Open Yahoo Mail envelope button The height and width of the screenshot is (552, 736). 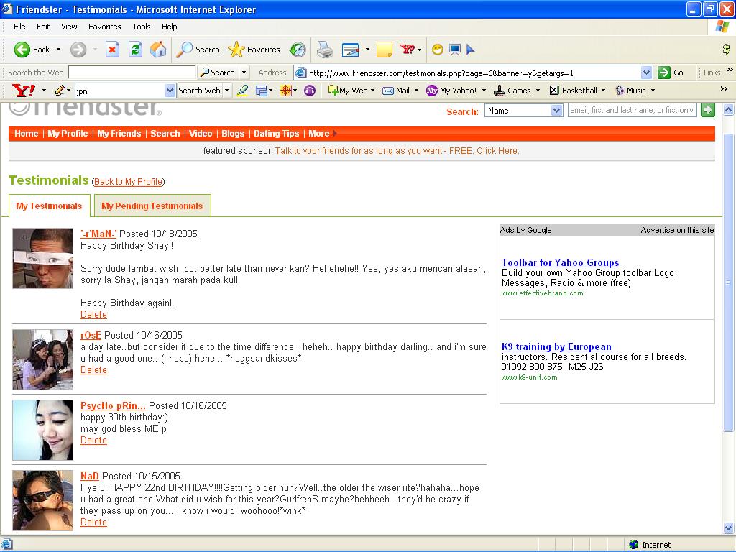[396, 91]
